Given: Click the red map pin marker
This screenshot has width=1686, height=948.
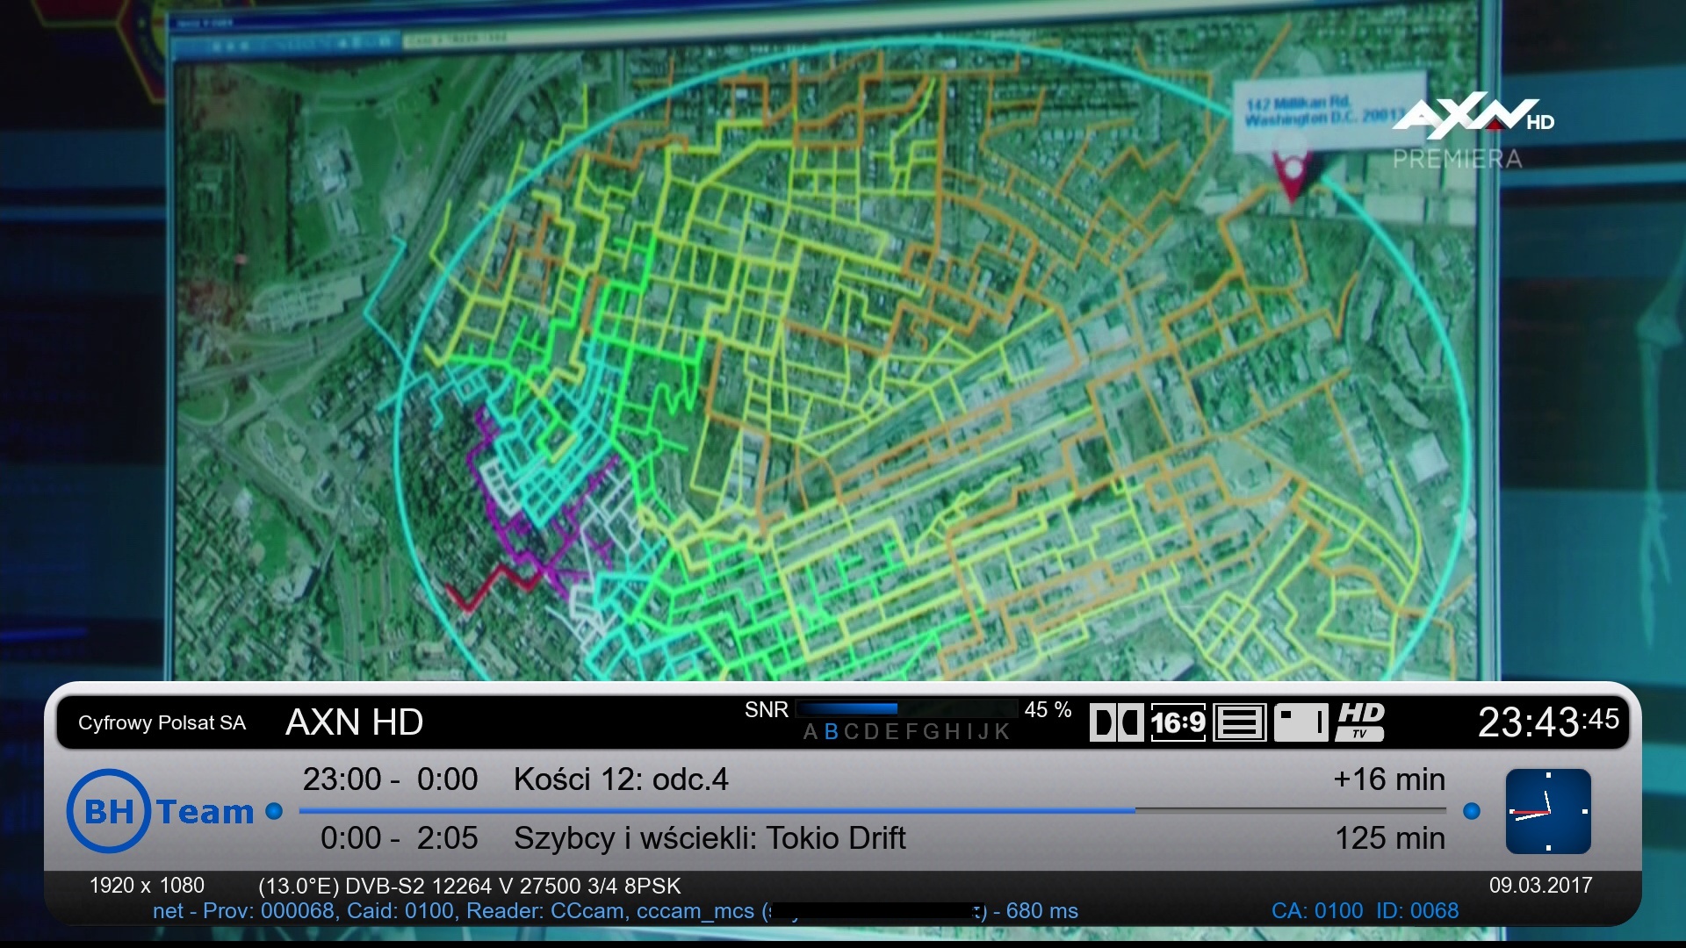Looking at the screenshot, I should coord(1292,175).
